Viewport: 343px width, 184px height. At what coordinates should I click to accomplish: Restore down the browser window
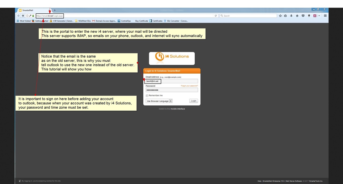[318, 9]
